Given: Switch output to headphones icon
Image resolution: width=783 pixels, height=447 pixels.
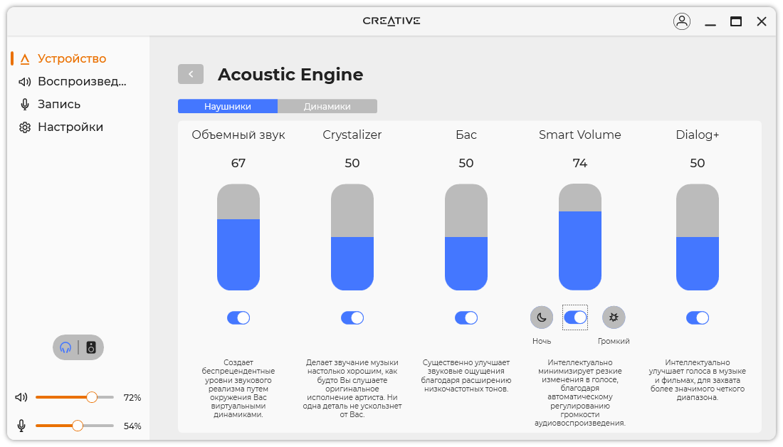Looking at the screenshot, I should (65, 347).
